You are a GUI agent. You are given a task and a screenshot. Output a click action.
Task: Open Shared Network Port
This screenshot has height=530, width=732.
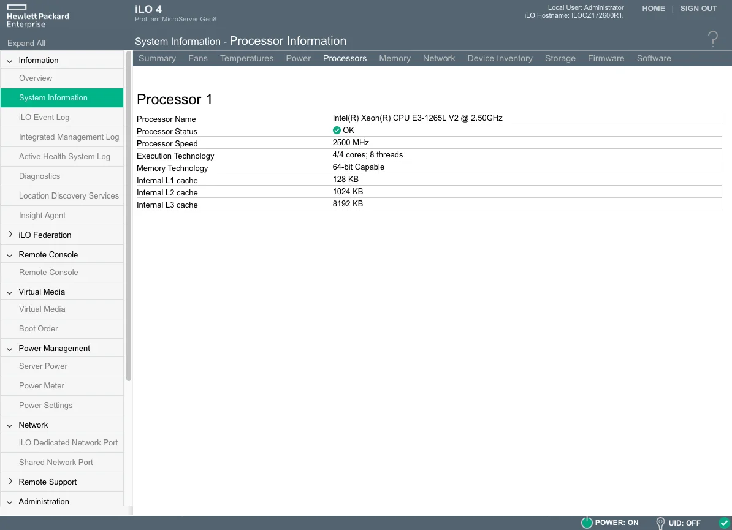pos(62,463)
